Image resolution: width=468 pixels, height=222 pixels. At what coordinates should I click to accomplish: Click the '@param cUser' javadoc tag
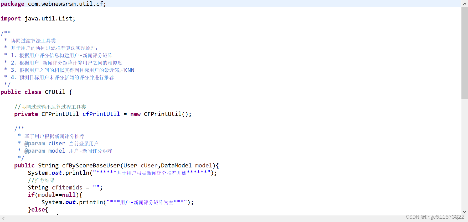point(45,144)
